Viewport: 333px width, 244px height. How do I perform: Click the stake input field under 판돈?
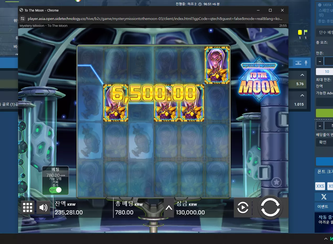328,61
